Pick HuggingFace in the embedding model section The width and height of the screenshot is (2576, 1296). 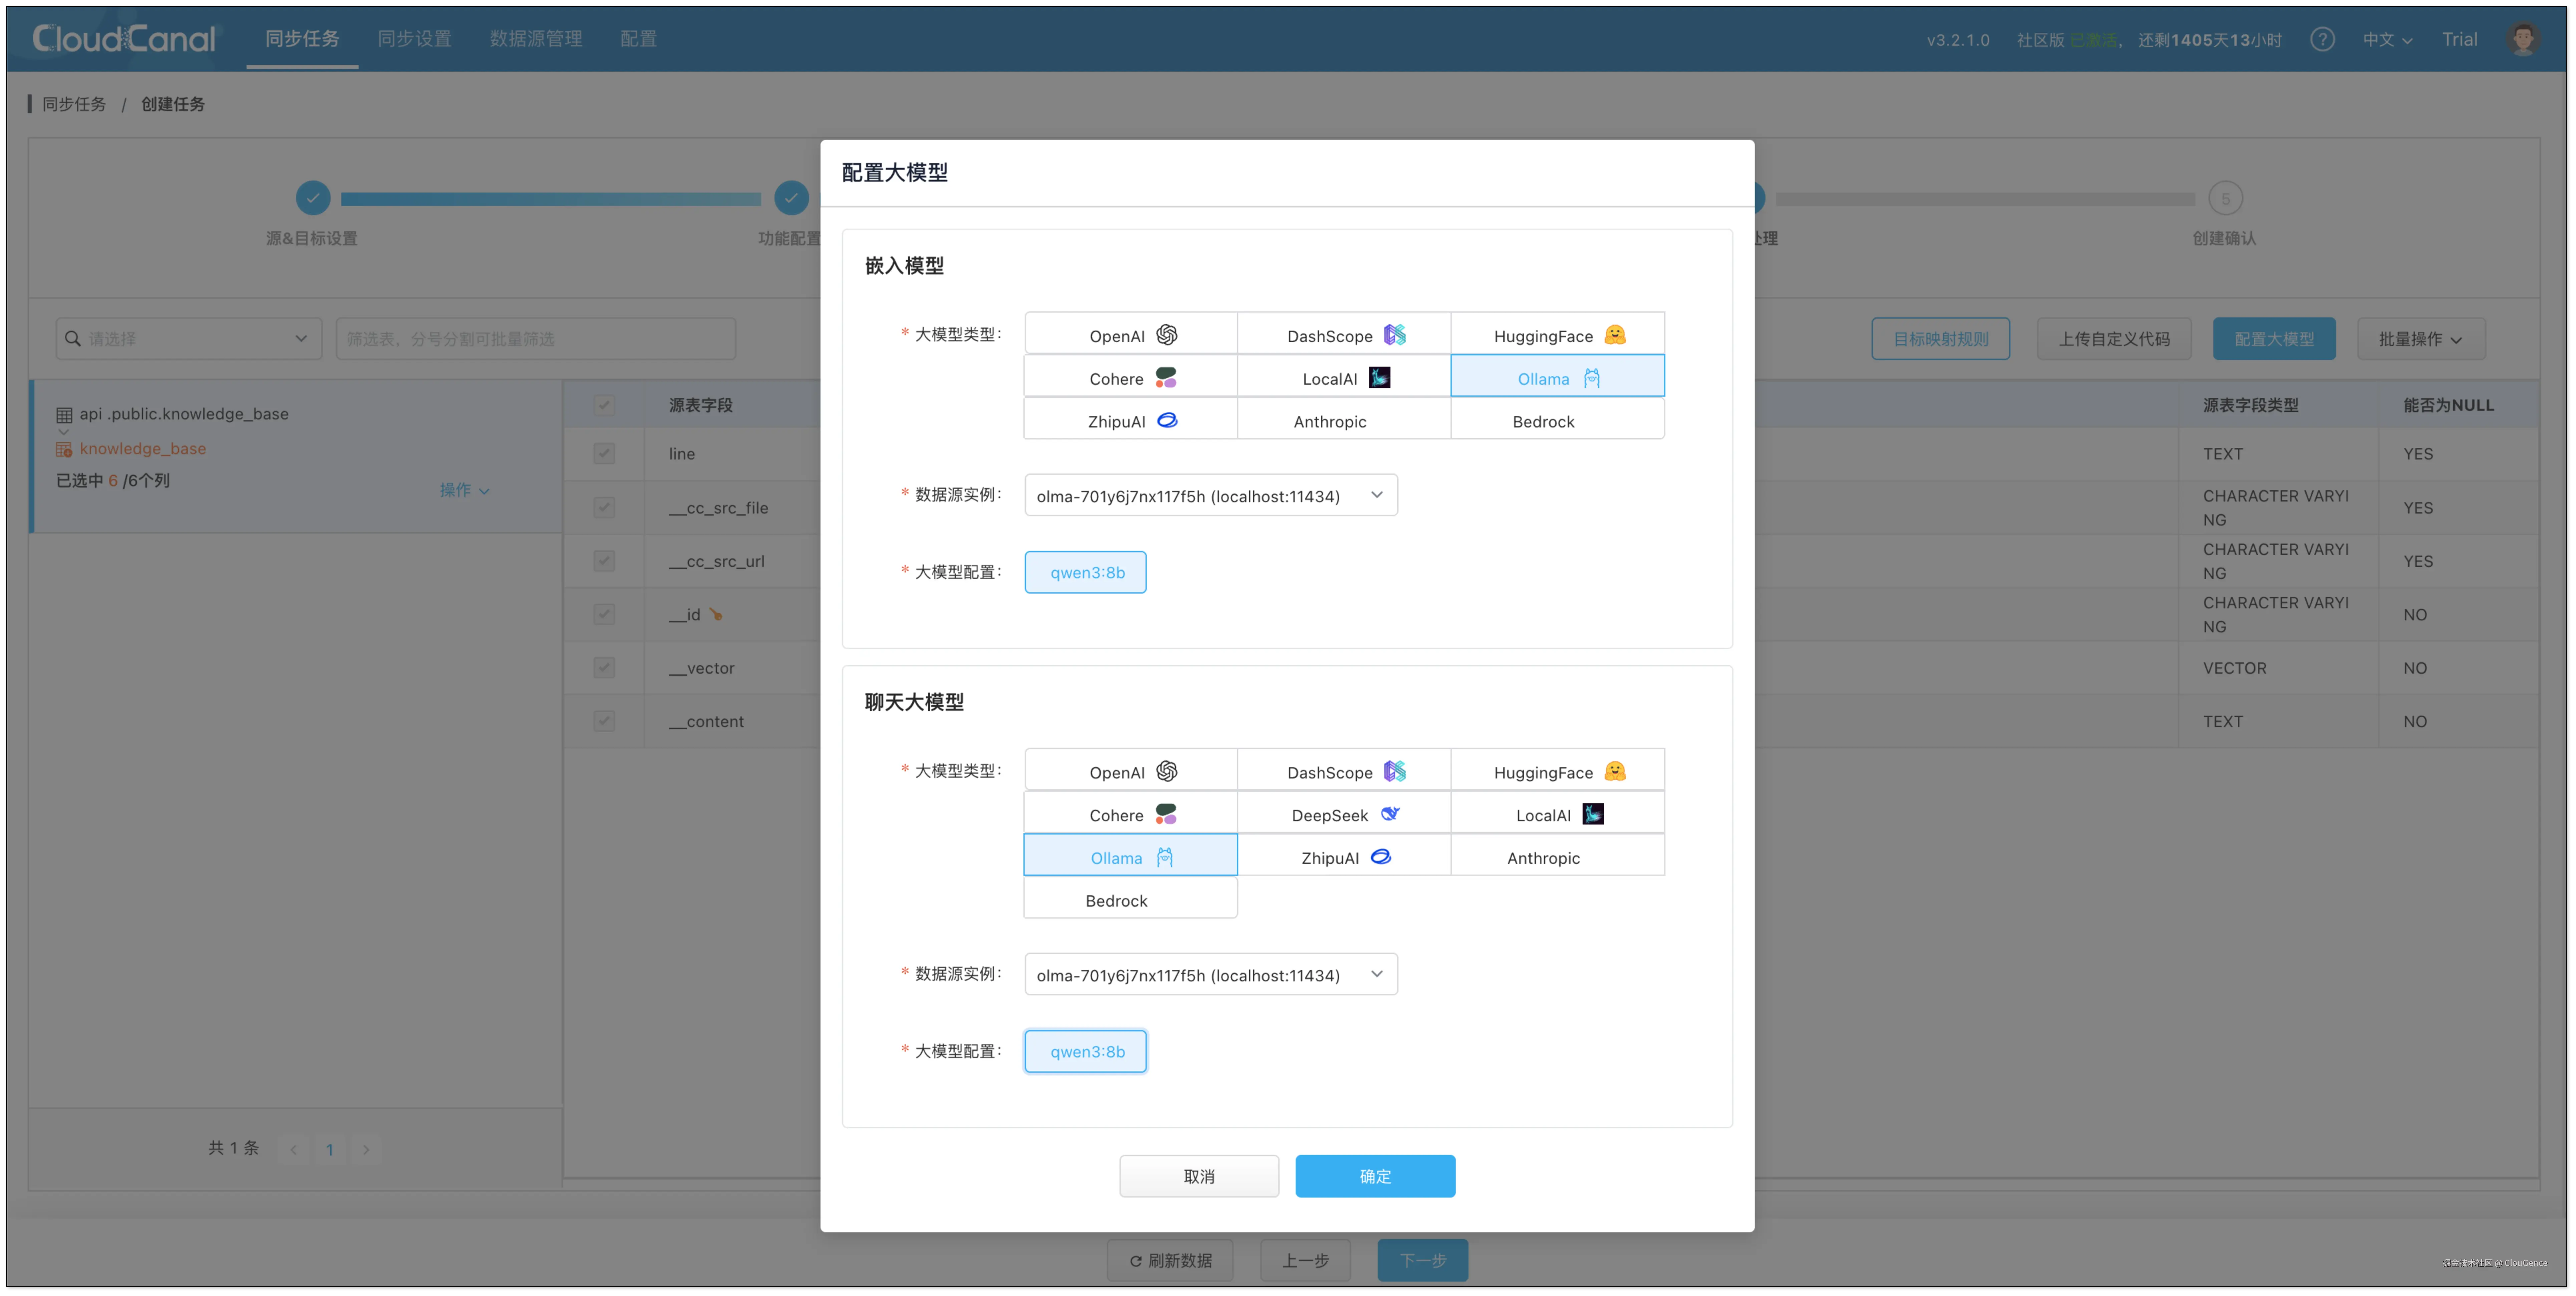click(1557, 335)
